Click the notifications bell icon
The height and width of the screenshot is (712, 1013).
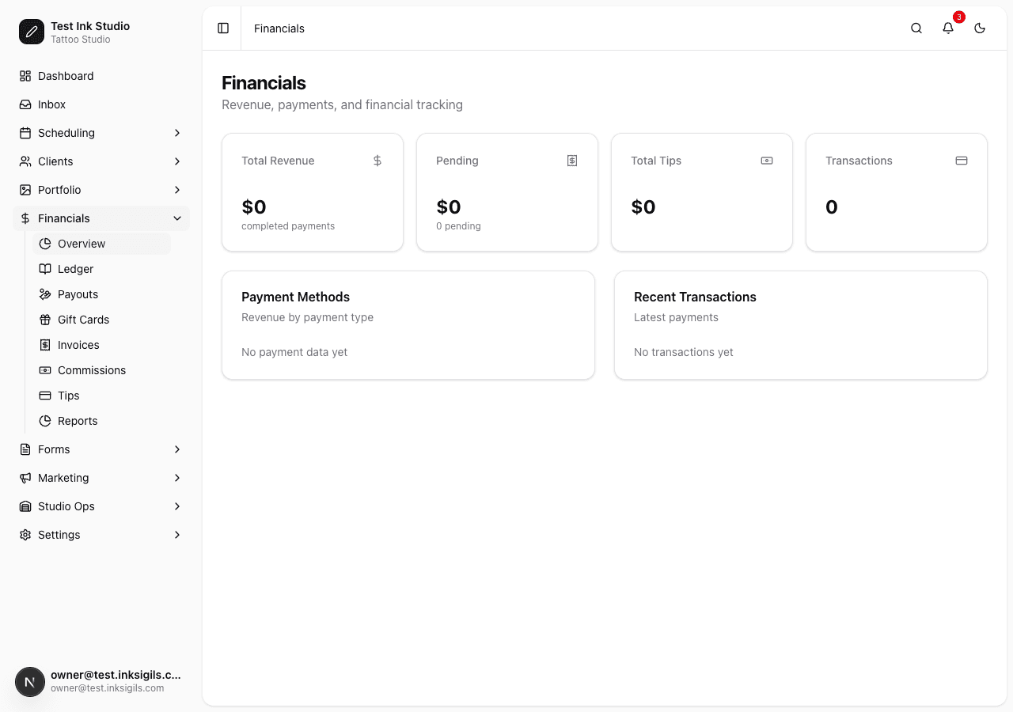click(948, 28)
